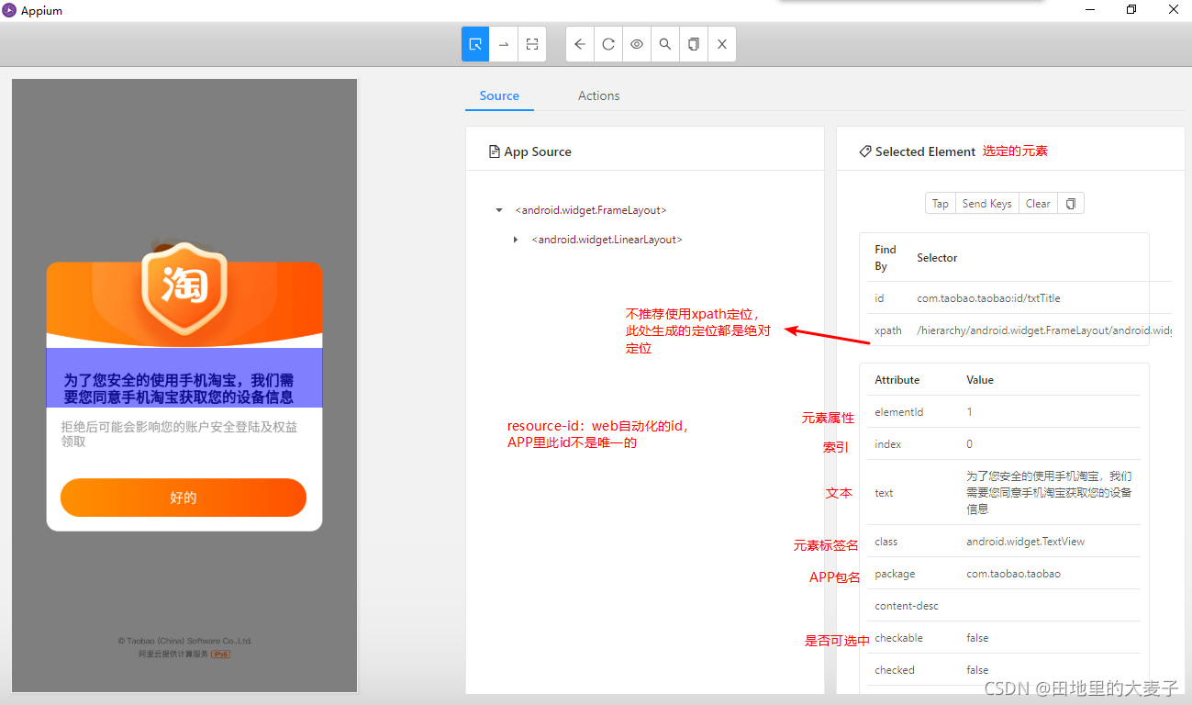Tap the selected element via Tap button
The image size is (1192, 705).
tap(941, 204)
